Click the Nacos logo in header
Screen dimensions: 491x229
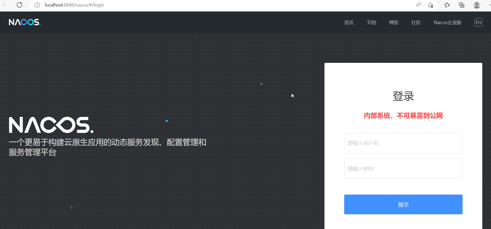[25, 22]
